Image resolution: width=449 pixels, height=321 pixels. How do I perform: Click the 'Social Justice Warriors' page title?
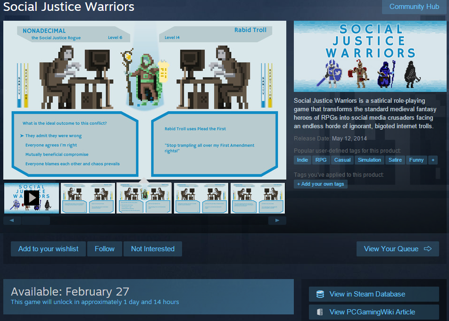tap(69, 7)
